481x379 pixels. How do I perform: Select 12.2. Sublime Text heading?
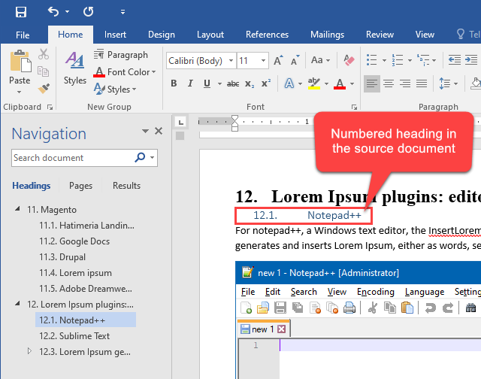[74, 336]
